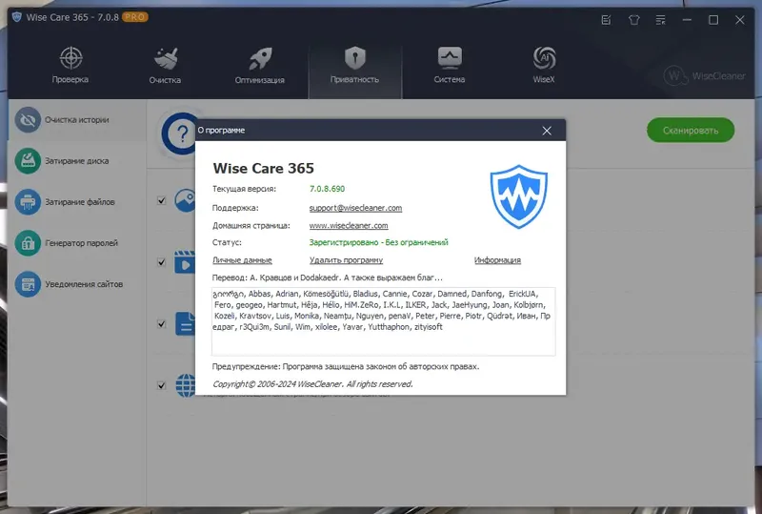
Task: Click the support@wisecleaner.com link
Action: tap(355, 208)
